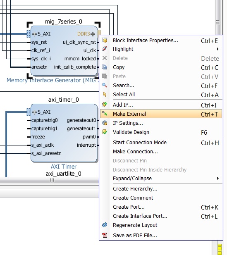Click the sys_rst pin on mig_7series_0
227x255 pixels.
39,42
